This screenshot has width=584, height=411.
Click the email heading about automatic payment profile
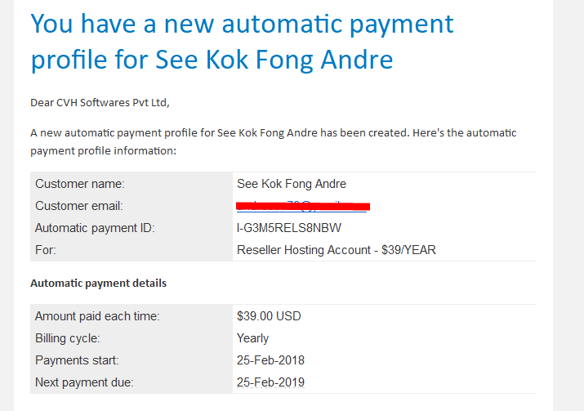242,42
